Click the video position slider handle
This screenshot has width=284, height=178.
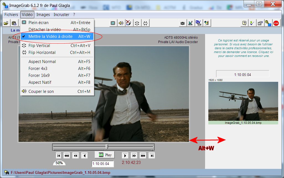coord(107,147)
